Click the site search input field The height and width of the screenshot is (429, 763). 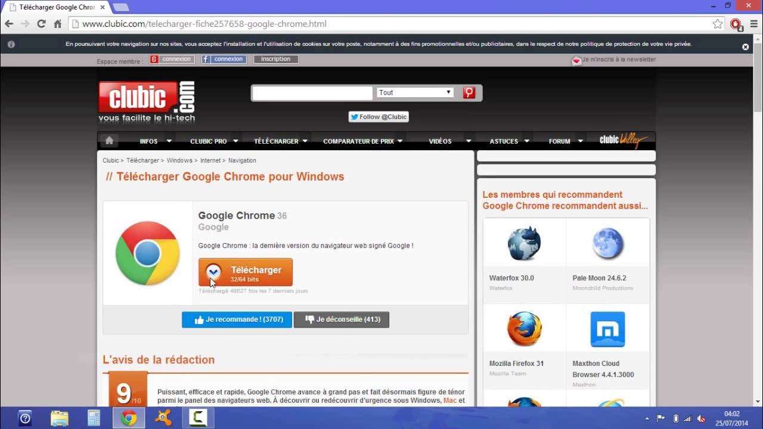pyautogui.click(x=313, y=92)
